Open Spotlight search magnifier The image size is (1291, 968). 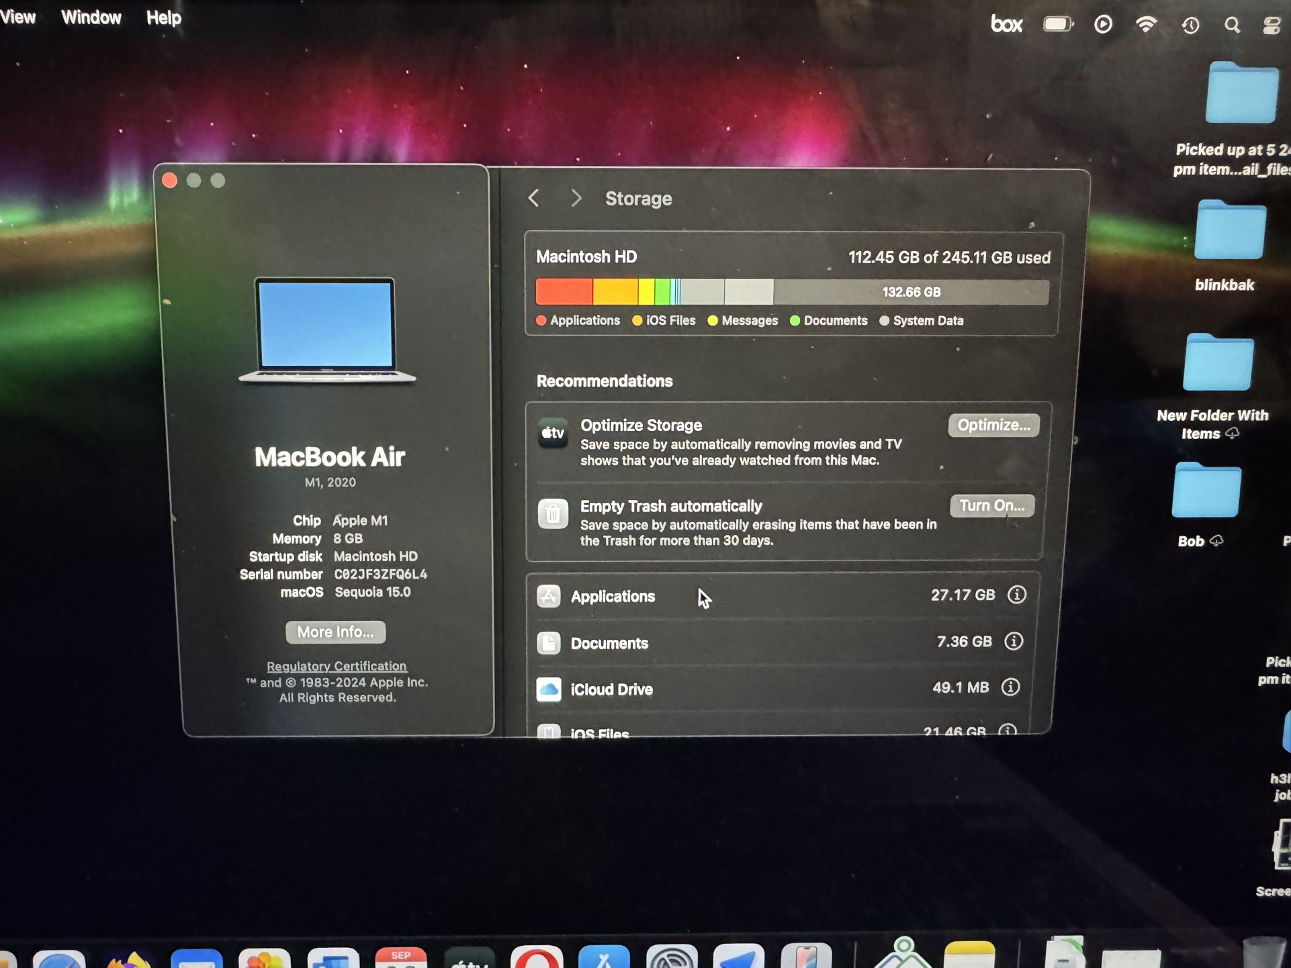pyautogui.click(x=1232, y=25)
